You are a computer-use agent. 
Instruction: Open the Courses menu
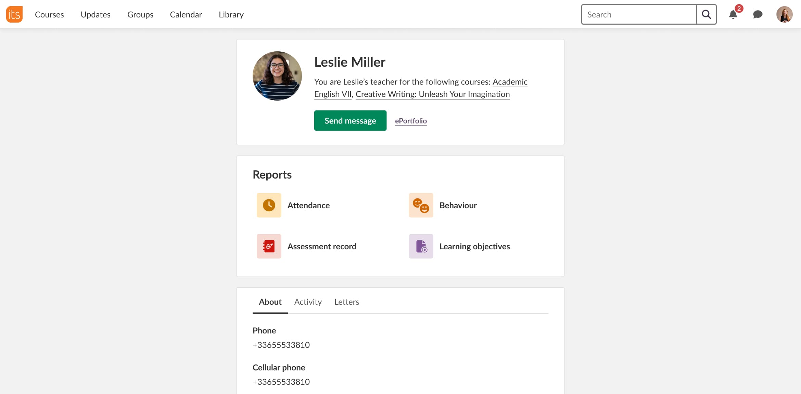(49, 14)
